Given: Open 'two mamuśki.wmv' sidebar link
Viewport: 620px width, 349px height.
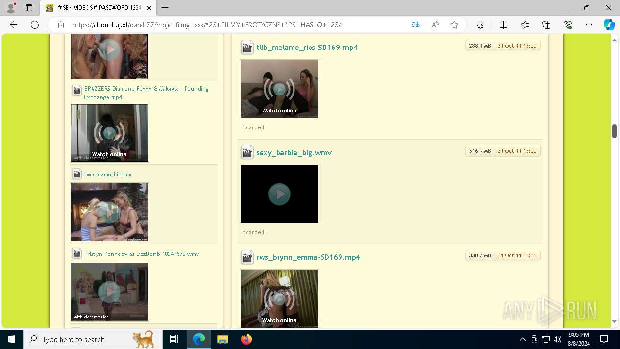Looking at the screenshot, I should [x=108, y=174].
